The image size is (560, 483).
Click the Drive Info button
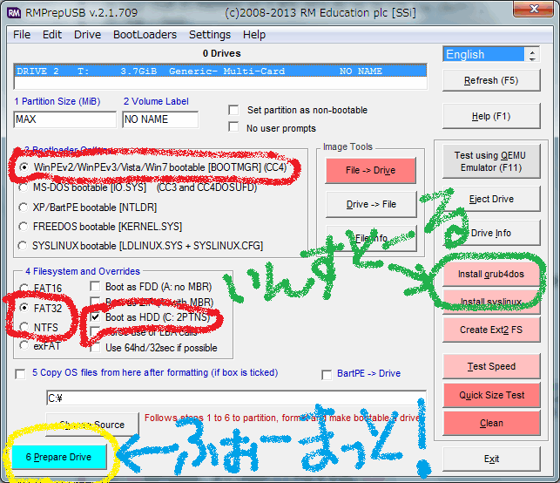[x=491, y=233]
